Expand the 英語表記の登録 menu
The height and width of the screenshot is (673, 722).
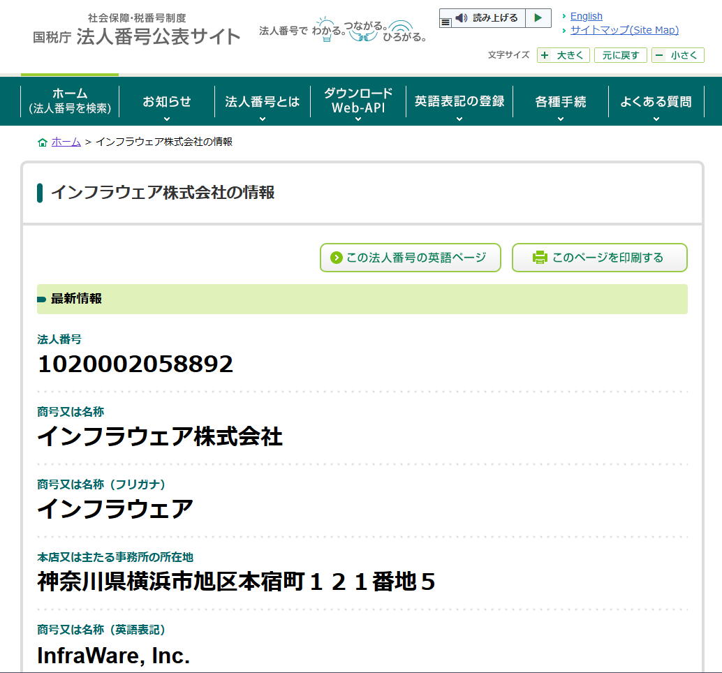459,102
